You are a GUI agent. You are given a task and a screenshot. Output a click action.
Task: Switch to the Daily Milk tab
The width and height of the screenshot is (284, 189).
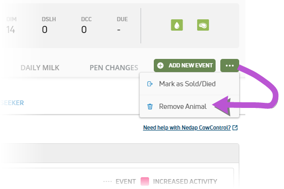click(x=40, y=68)
